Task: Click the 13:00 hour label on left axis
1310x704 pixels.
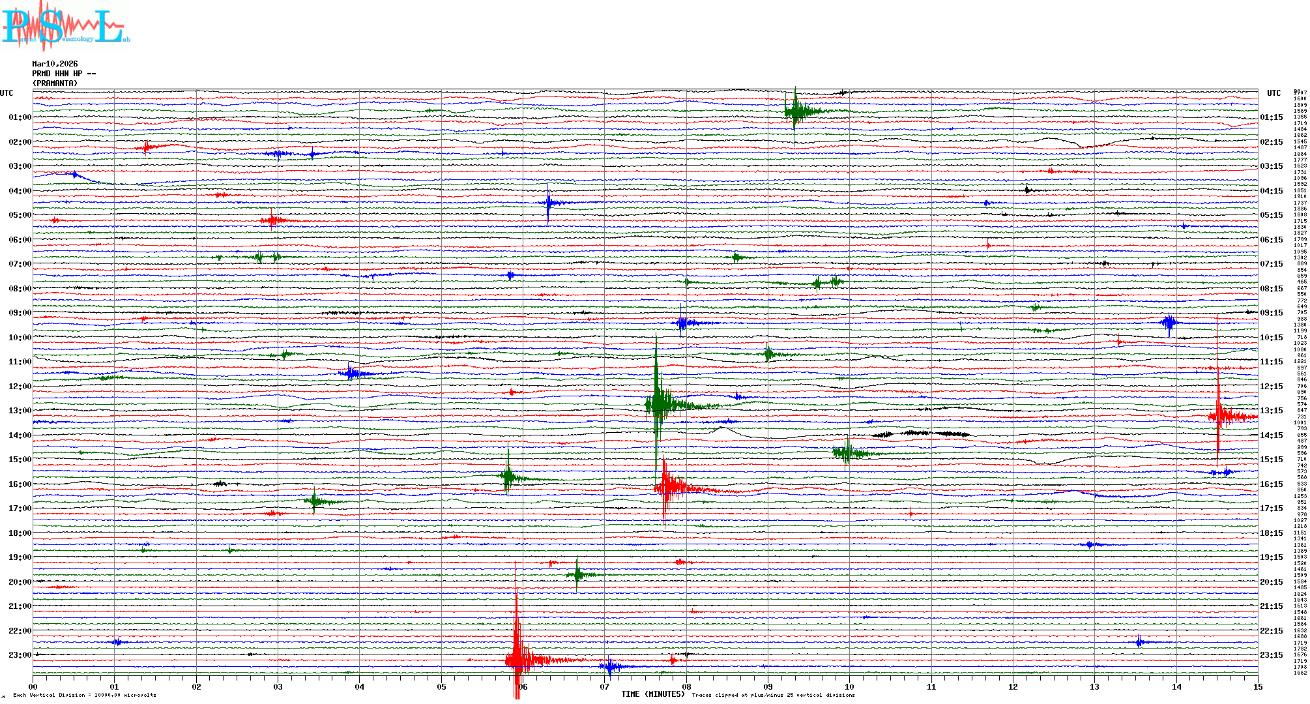Action: click(x=20, y=411)
